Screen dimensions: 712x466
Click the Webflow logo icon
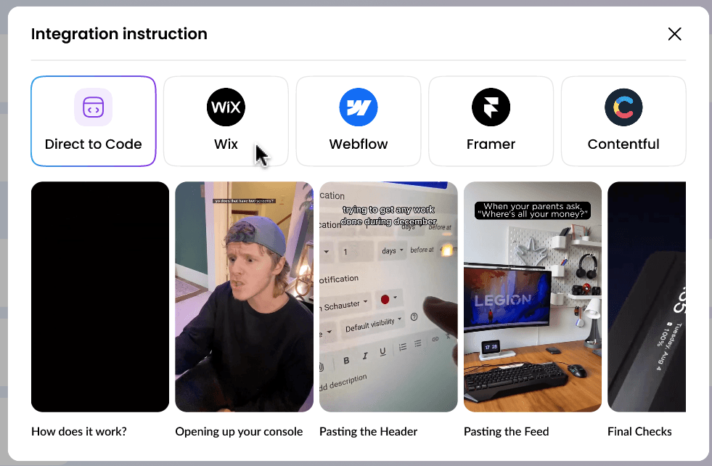(x=359, y=107)
